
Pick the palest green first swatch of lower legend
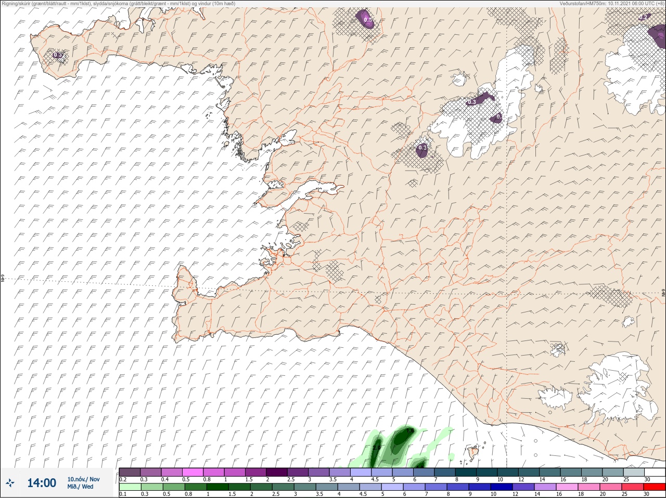pyautogui.click(x=130, y=487)
